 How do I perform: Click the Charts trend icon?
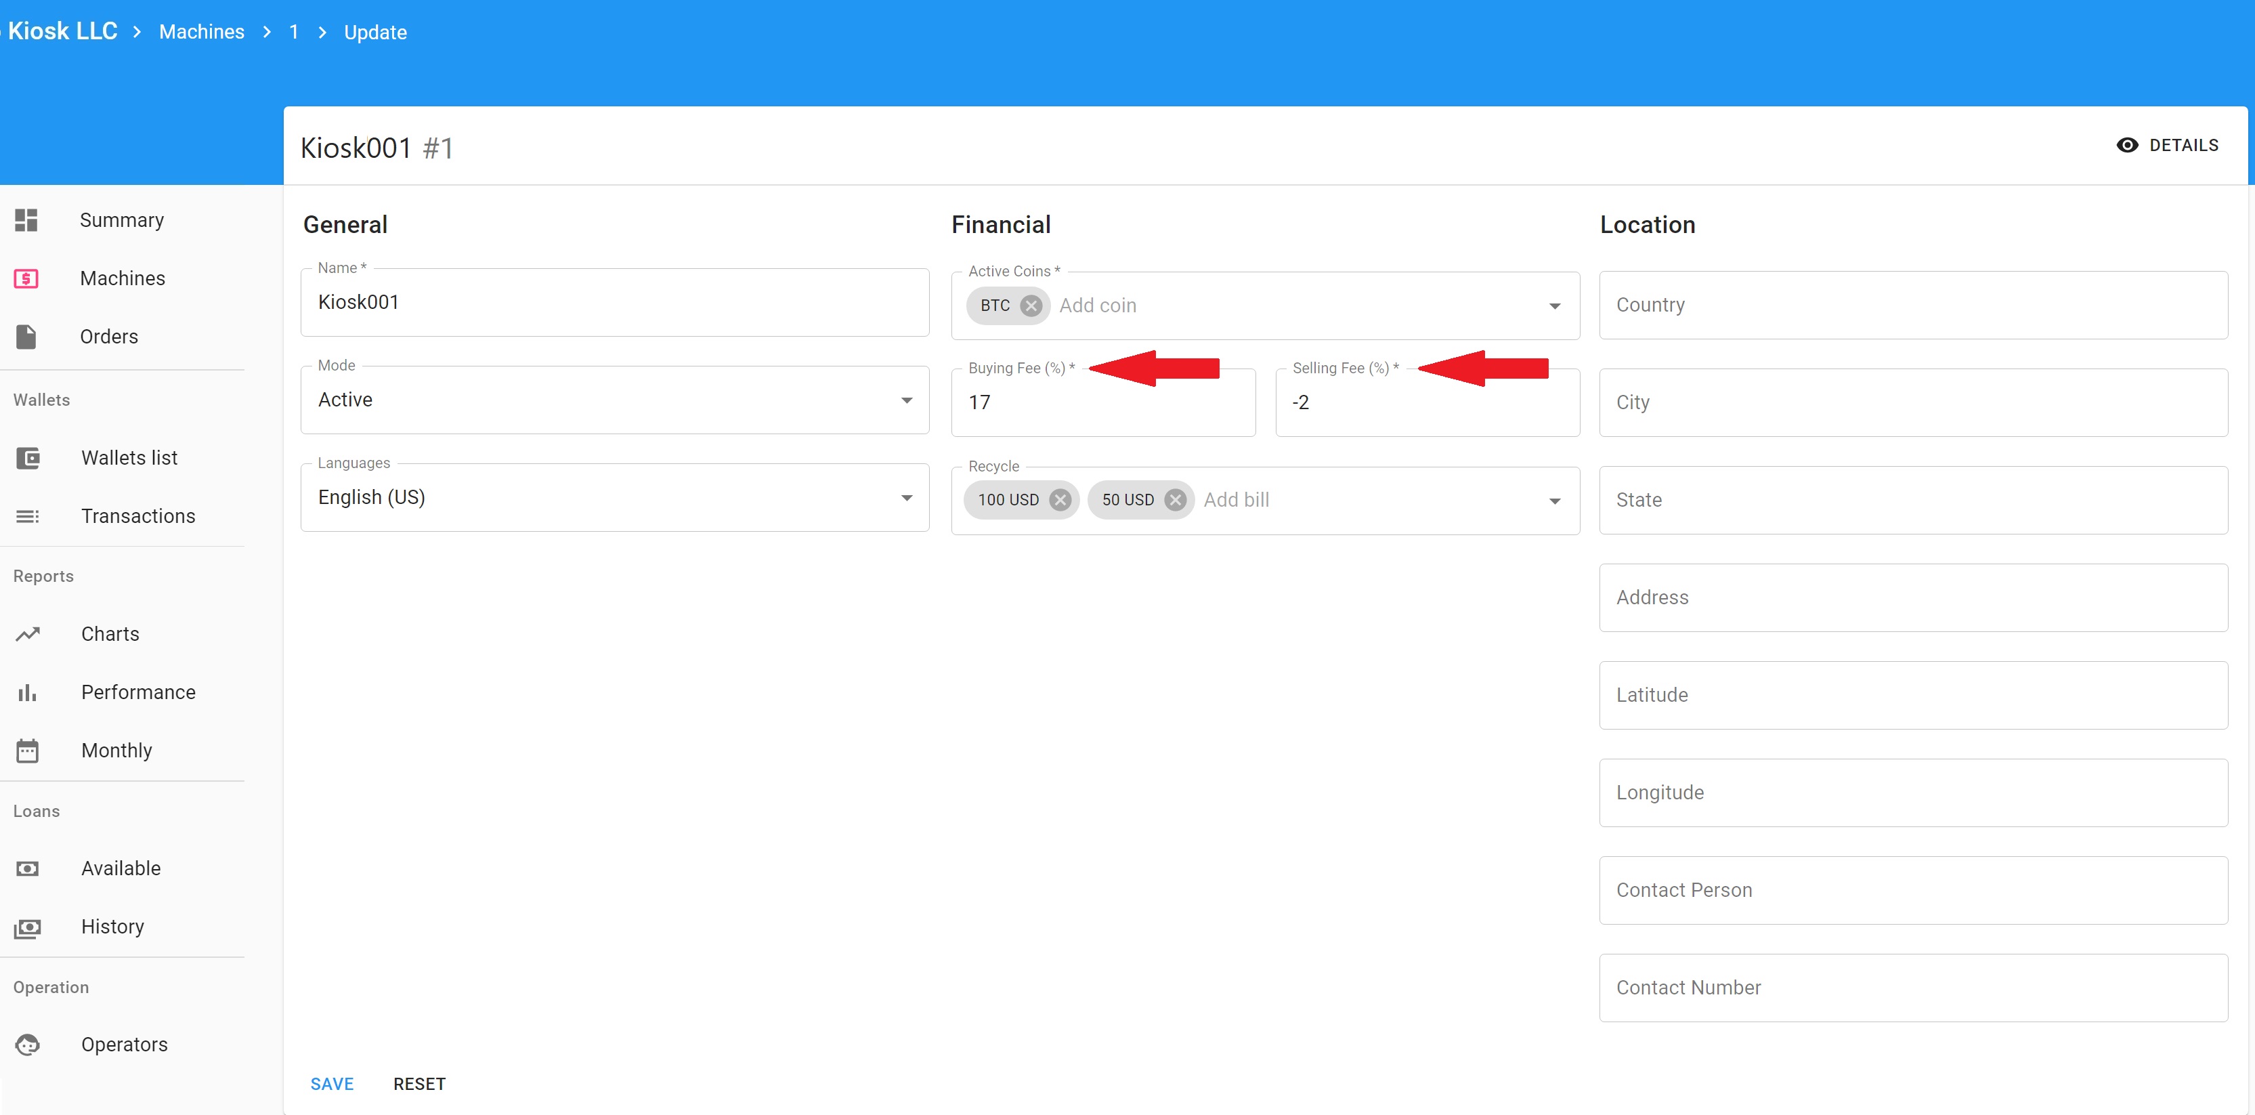28,633
